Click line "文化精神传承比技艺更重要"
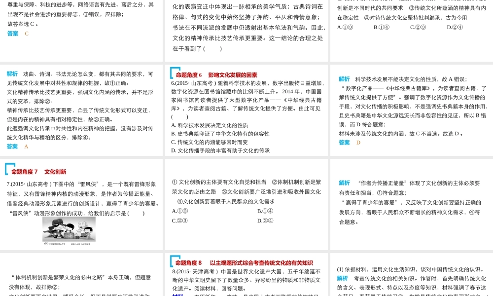Image resolution: width=493 pixels, height=296 pixels. (80, 92)
